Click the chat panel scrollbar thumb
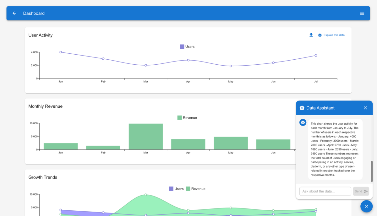The height and width of the screenshot is (216, 377). [372, 171]
